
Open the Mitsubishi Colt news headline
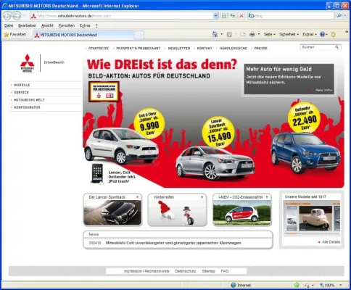pos(173,243)
